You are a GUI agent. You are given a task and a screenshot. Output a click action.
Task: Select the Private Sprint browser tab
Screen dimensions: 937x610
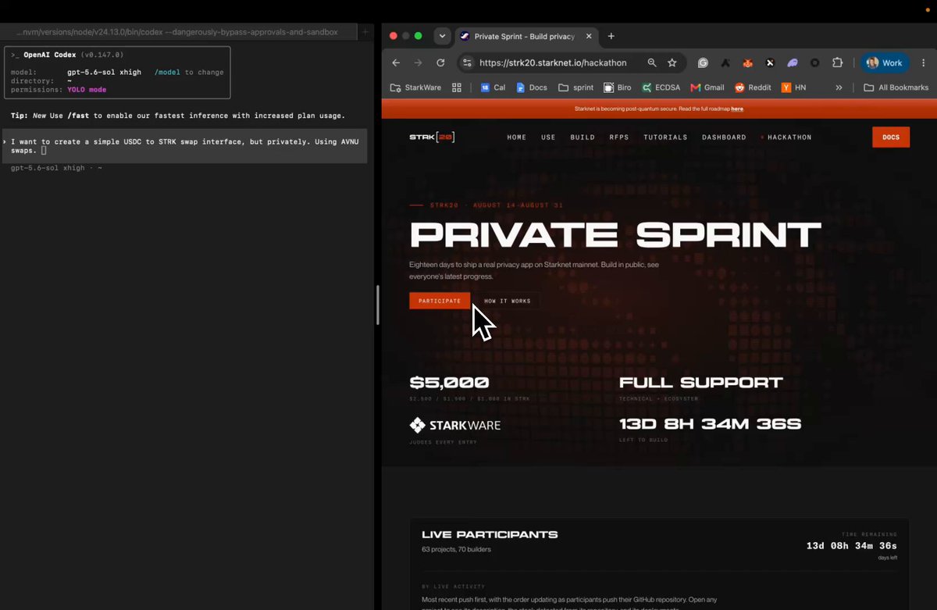click(524, 37)
